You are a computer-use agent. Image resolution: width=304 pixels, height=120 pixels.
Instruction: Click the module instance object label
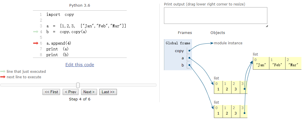(x=228, y=43)
